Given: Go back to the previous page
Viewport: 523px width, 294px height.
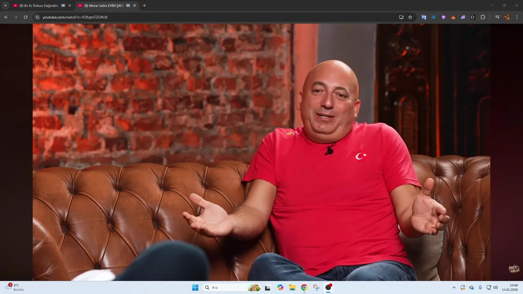Looking at the screenshot, I should click(x=6, y=17).
